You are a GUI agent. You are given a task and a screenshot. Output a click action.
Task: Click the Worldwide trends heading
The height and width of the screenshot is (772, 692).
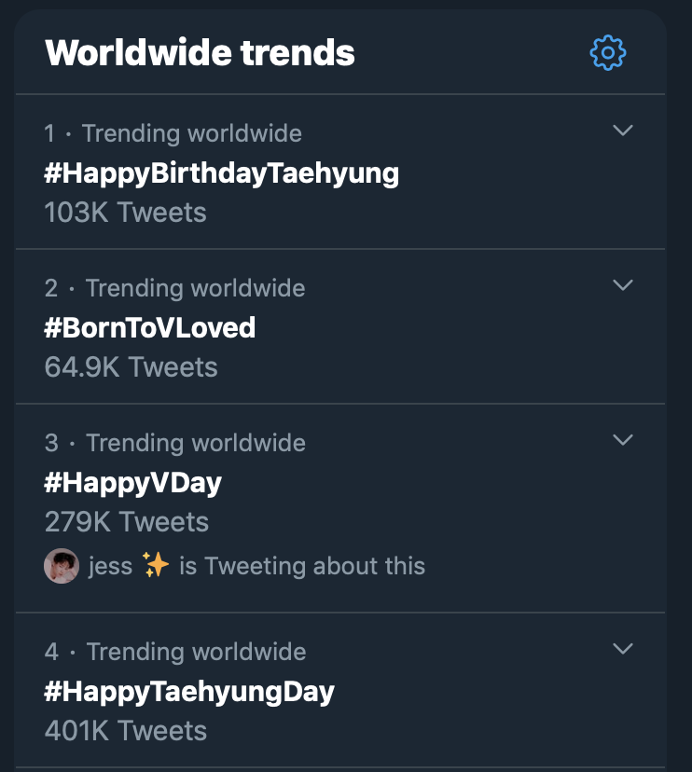coord(200,52)
